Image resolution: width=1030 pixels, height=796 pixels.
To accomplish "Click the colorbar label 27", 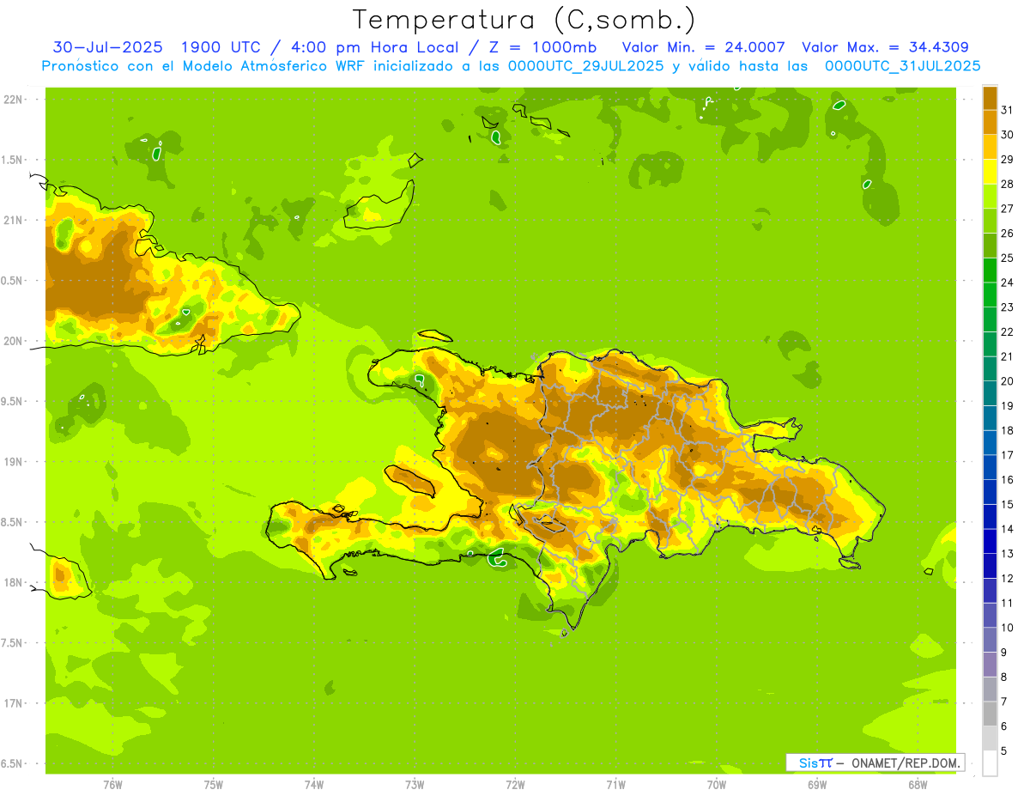I will pyautogui.click(x=1008, y=209).
